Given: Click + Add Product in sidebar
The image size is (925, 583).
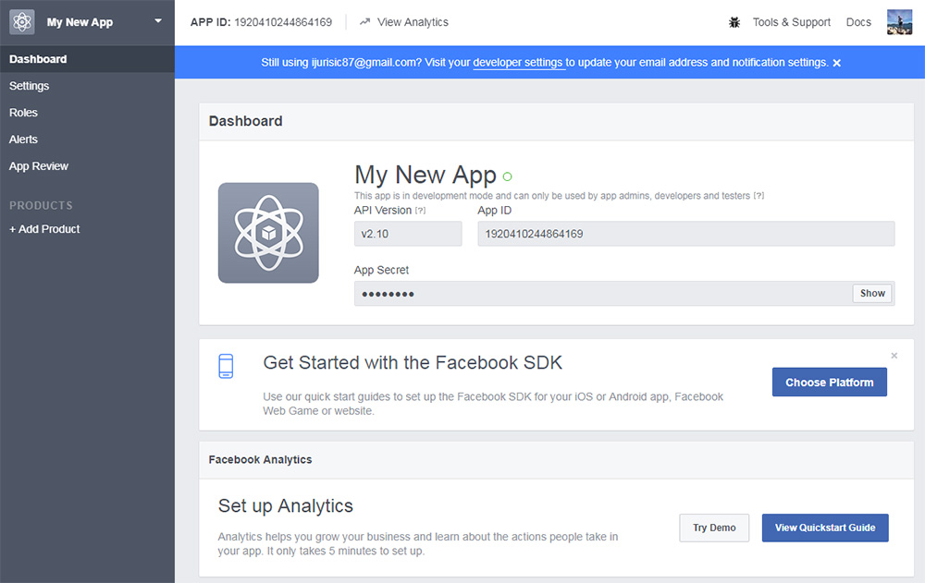Looking at the screenshot, I should coord(44,229).
